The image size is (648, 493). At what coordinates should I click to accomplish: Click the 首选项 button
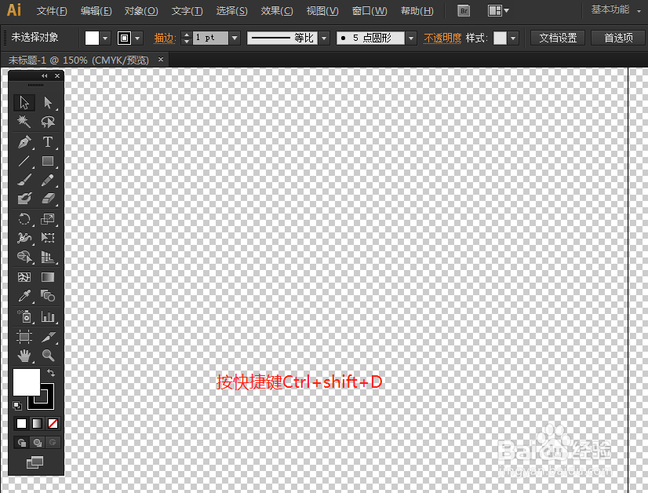click(x=618, y=38)
